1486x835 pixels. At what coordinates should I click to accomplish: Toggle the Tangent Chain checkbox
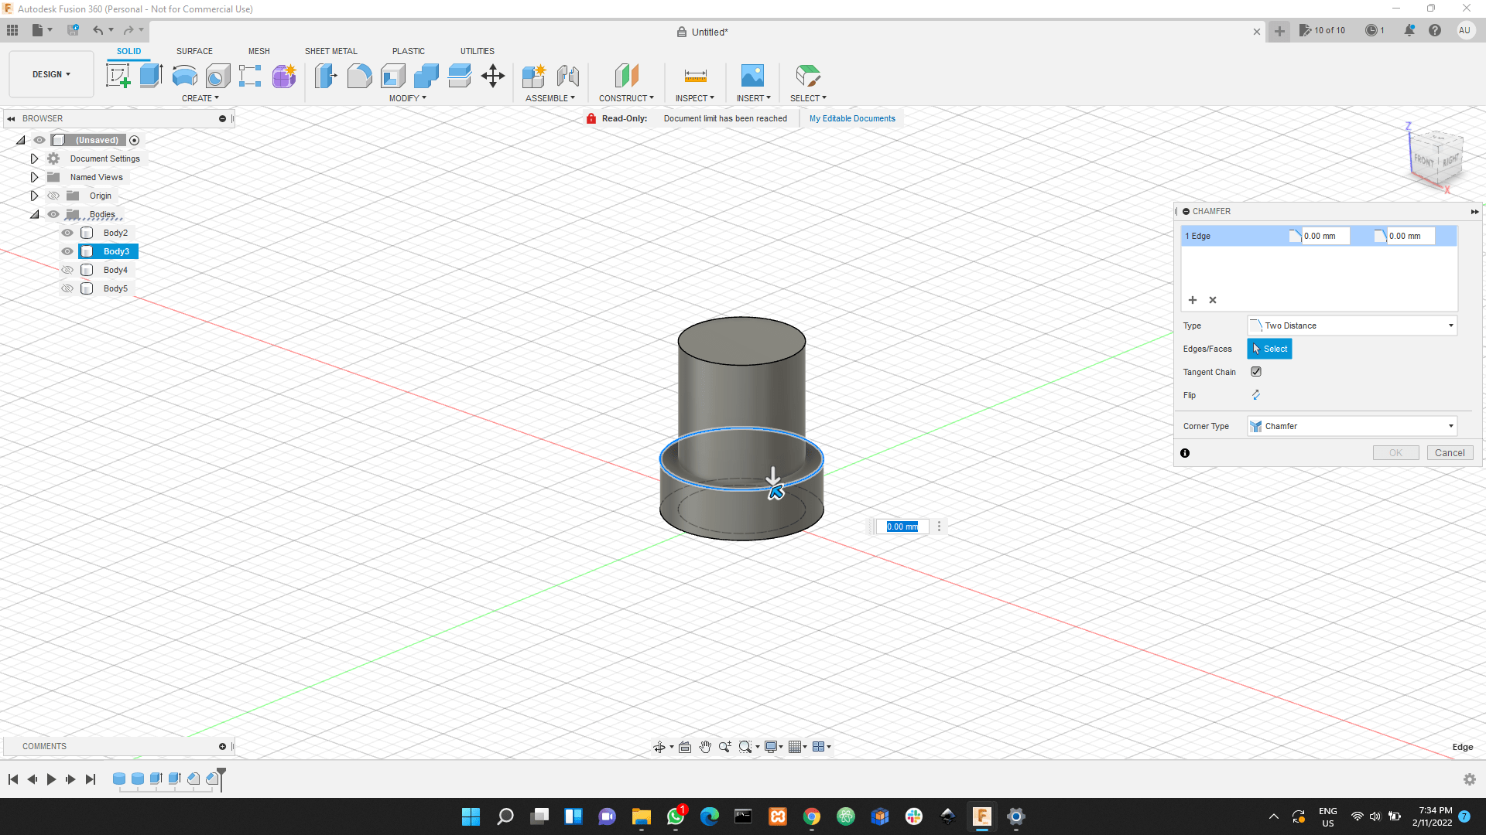pos(1255,372)
